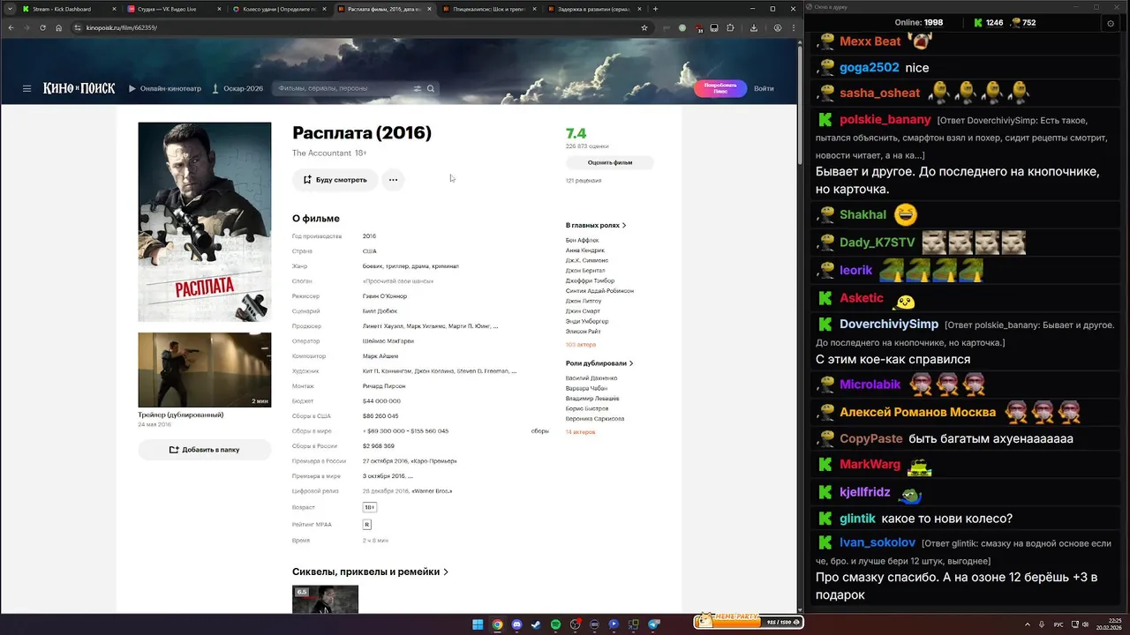Click the боевик genre link
The image size is (1130, 635).
[x=373, y=266]
